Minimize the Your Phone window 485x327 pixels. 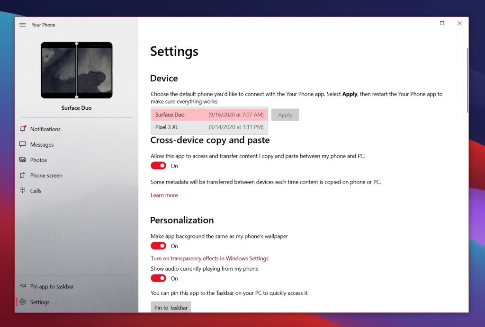(x=424, y=23)
